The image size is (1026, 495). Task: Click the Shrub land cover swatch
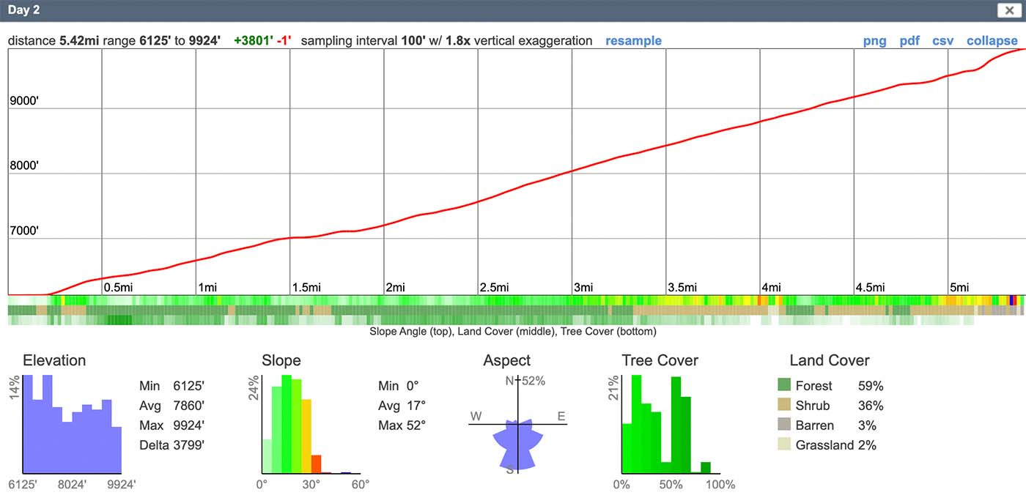[x=784, y=405]
